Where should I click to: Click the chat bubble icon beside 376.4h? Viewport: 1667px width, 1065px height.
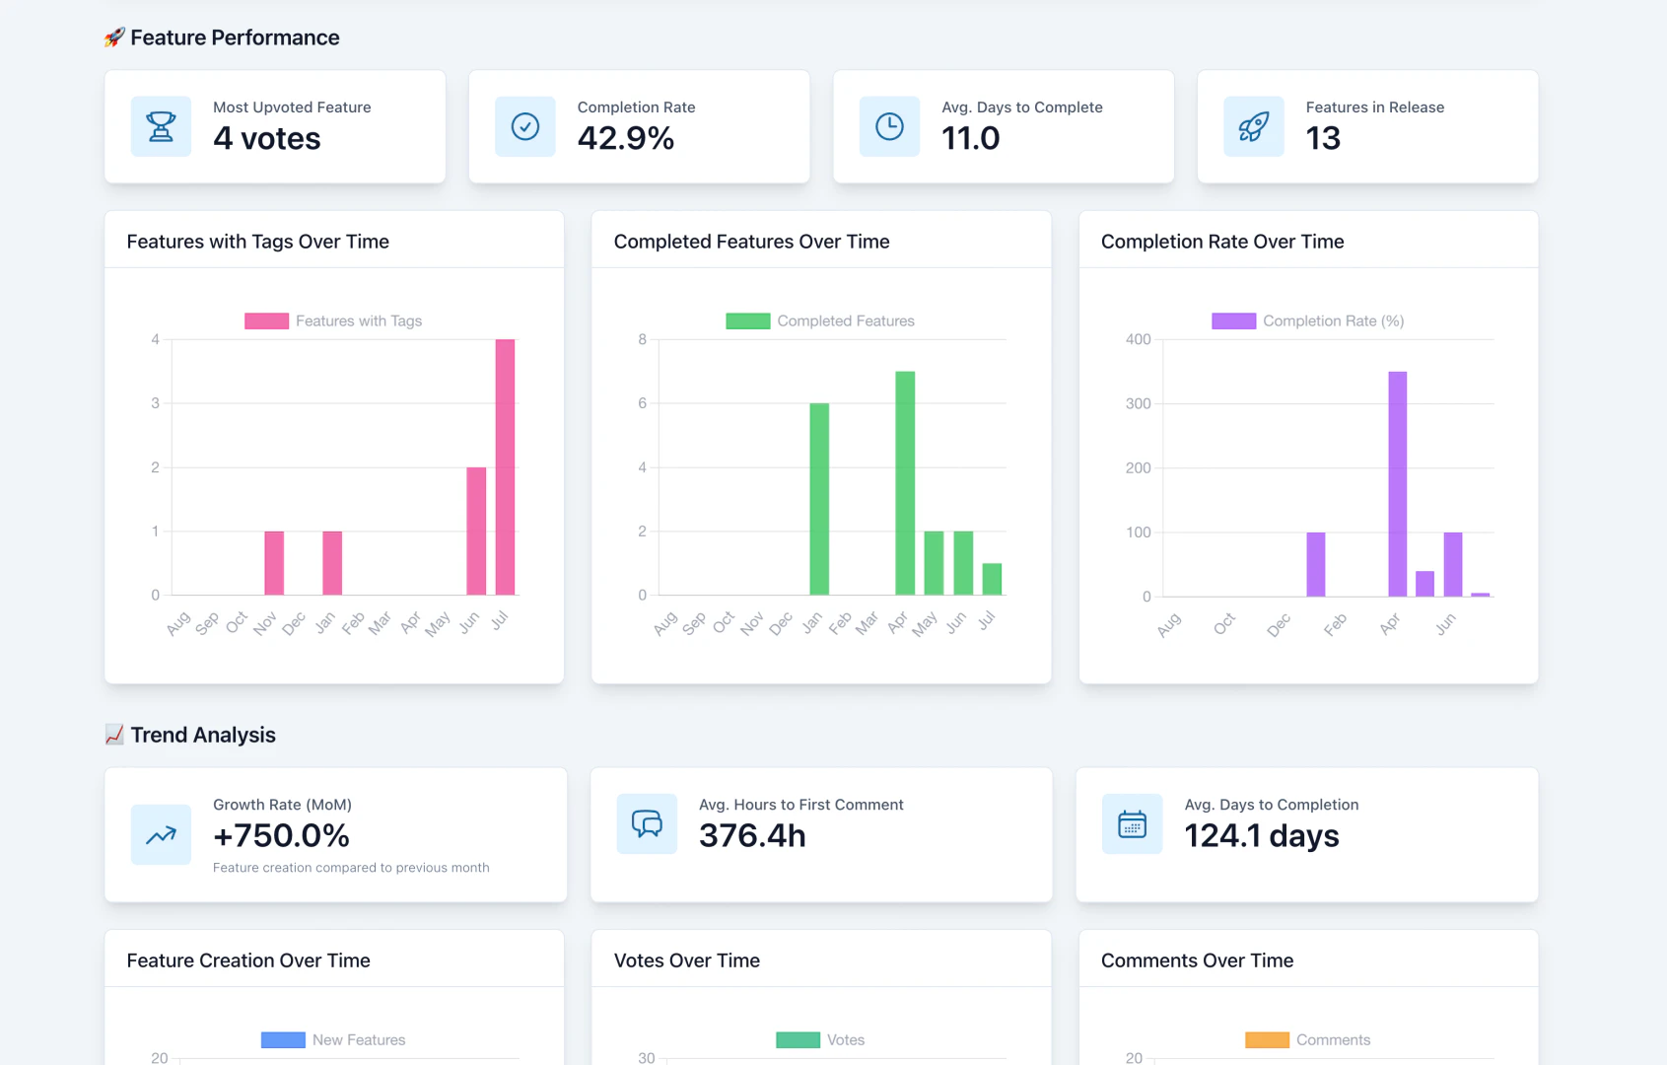tap(646, 824)
